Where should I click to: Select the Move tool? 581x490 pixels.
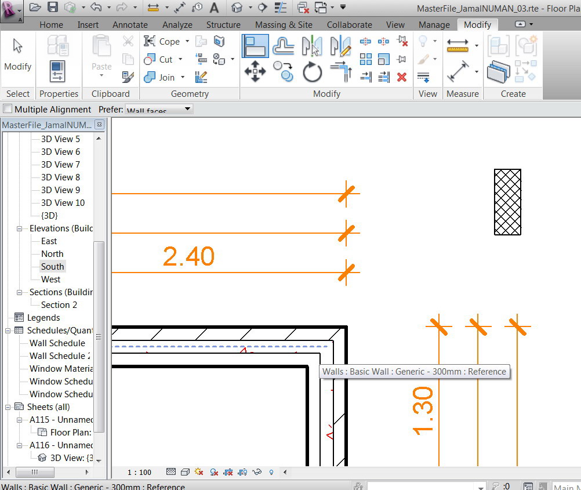tap(255, 71)
